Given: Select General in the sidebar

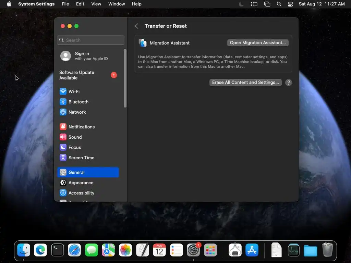Looking at the screenshot, I should (88, 172).
